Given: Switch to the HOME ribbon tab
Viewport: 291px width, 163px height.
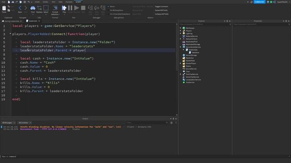Looking at the screenshot, I should [37, 2].
